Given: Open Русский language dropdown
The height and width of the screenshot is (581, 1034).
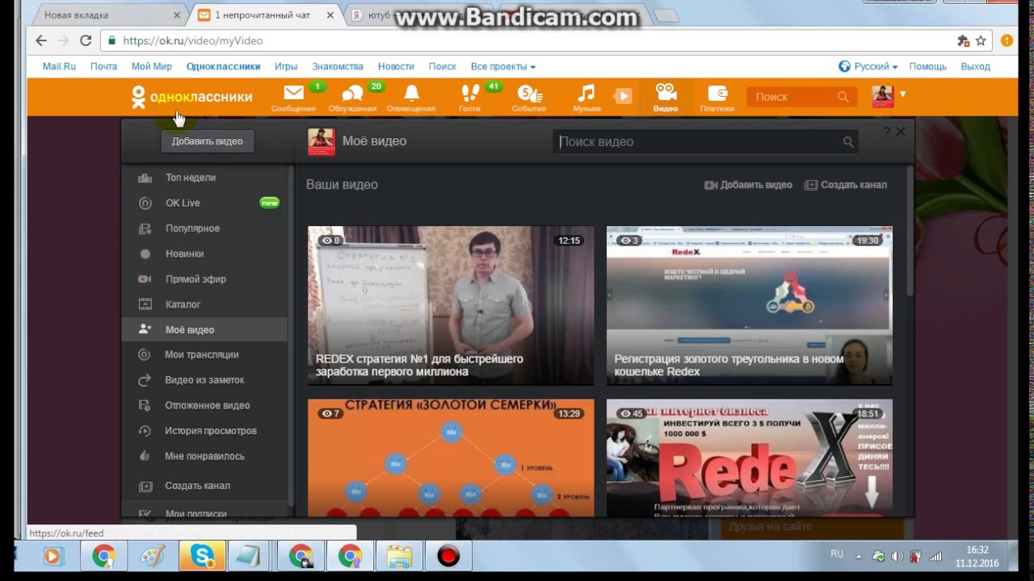Looking at the screenshot, I should pos(868,66).
